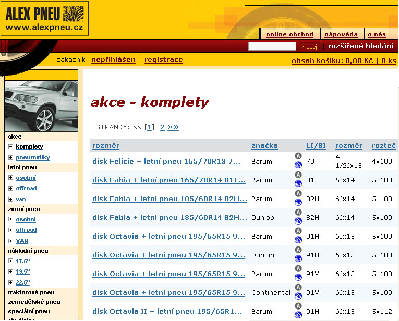
Task: Click gray A icon in Octavia II row
Action: coord(298,306)
